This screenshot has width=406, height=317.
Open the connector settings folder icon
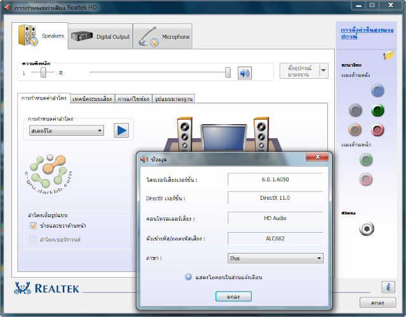(388, 55)
